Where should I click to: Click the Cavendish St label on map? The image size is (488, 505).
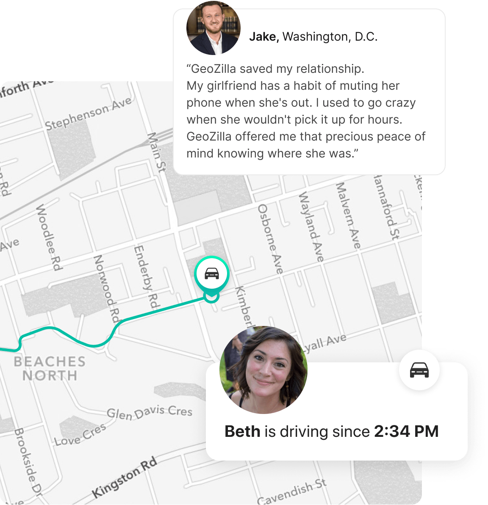[292, 492]
